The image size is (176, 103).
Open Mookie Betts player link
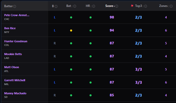pyautogui.click(x=13, y=54)
